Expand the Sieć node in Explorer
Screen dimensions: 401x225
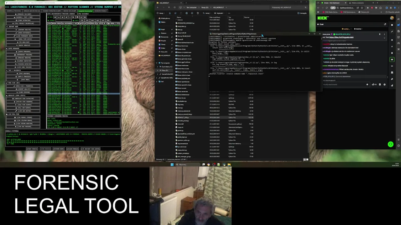click(x=157, y=82)
